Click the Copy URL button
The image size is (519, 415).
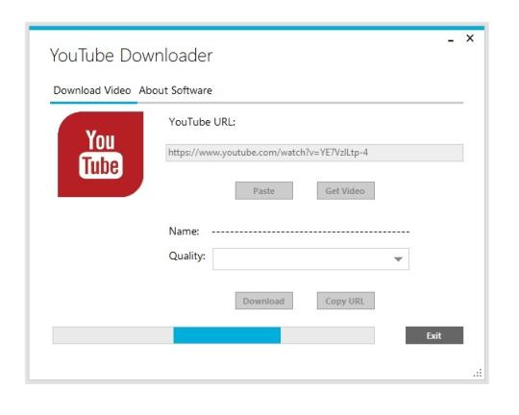coord(346,301)
